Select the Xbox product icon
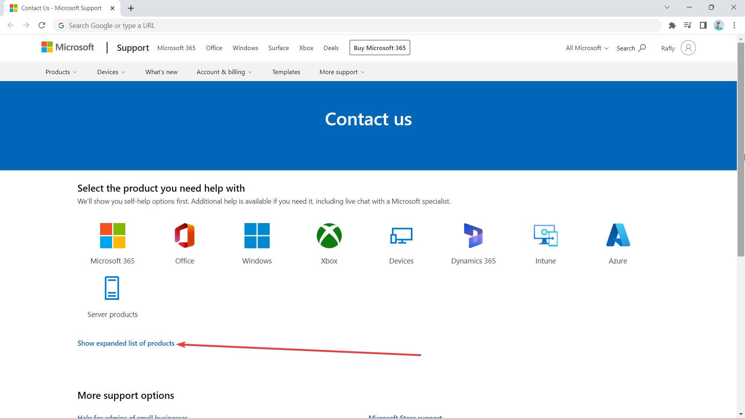The width and height of the screenshot is (745, 419). coord(329,235)
